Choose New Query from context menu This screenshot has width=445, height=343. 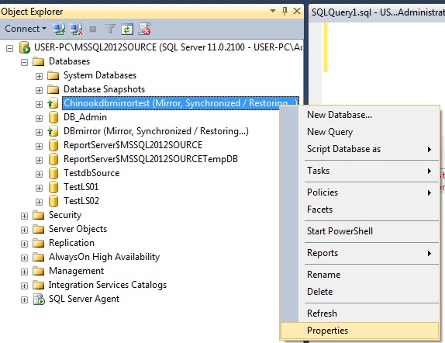(x=359, y=132)
